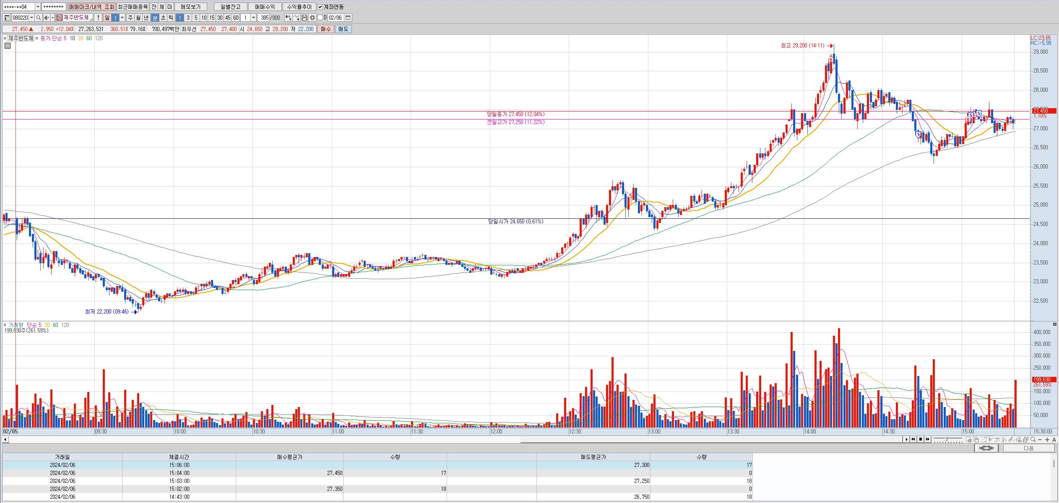The width and height of the screenshot is (1059, 503).
Task: Toggle the 계좌연동 checkbox
Action: point(320,7)
